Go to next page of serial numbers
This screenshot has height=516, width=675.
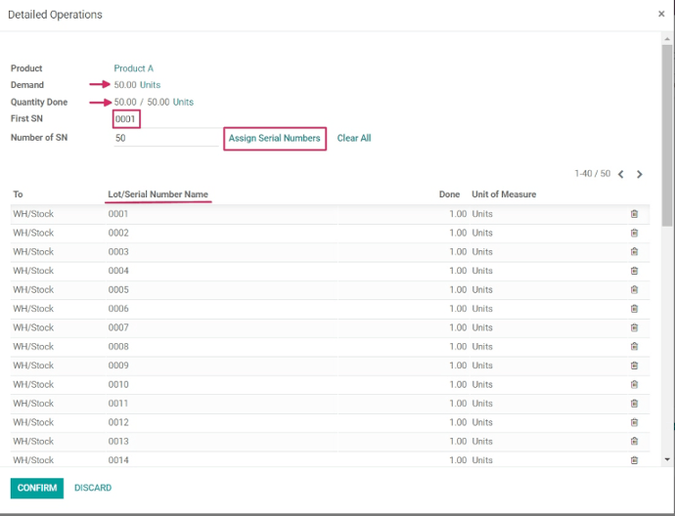640,174
